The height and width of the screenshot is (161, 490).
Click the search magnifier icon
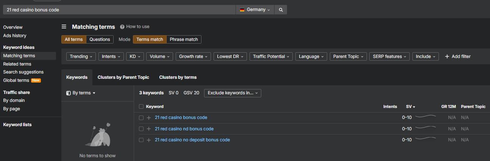click(x=281, y=10)
